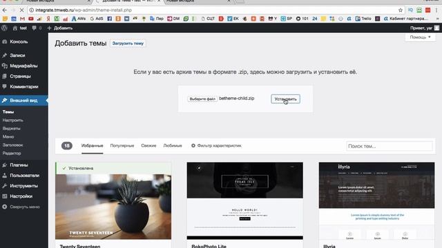Screen dimensions: 442x248
Task: Open the Trello bookmark
Action: 363,19
